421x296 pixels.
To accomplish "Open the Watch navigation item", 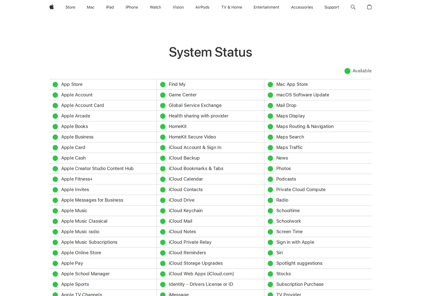I will tap(155, 7).
